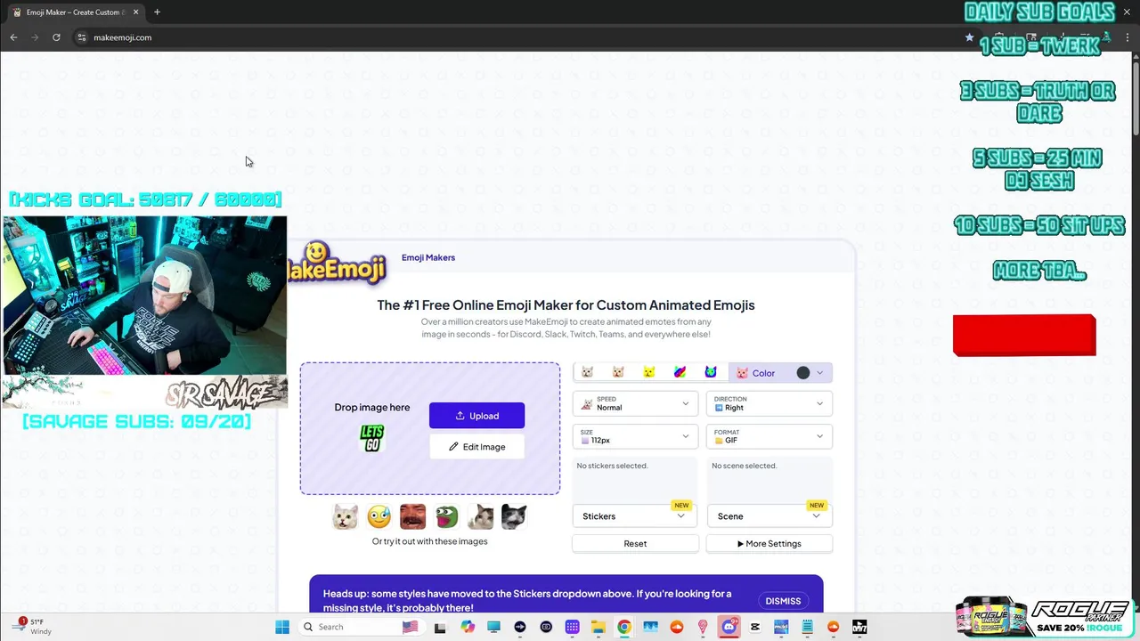Open the purple grid app in taskbar

(x=572, y=627)
